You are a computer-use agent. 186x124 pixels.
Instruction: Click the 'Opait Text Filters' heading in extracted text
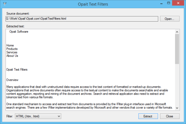(x=17, y=70)
